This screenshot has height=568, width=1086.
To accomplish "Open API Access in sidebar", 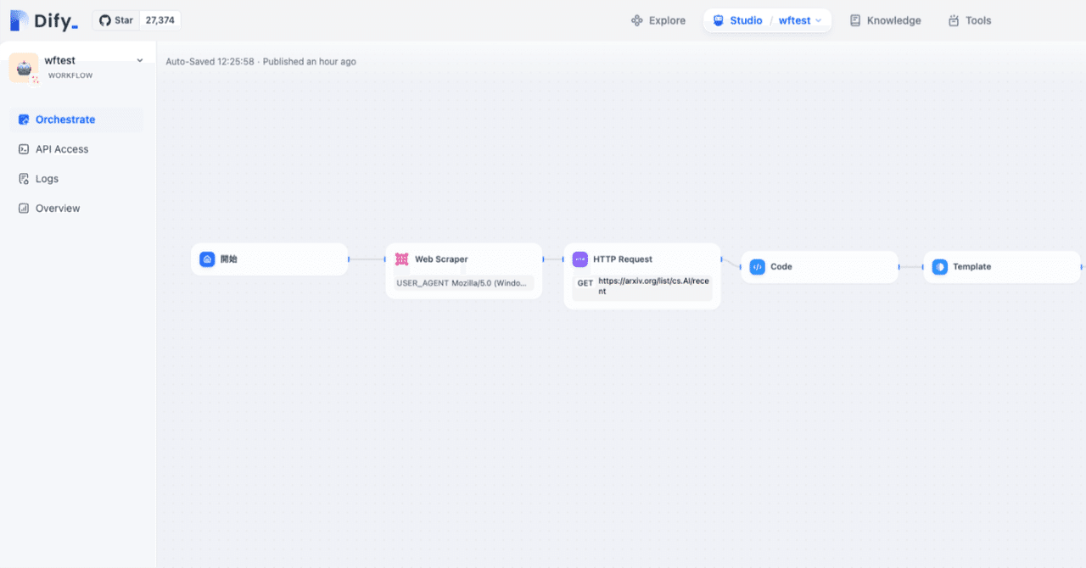I will pos(62,149).
